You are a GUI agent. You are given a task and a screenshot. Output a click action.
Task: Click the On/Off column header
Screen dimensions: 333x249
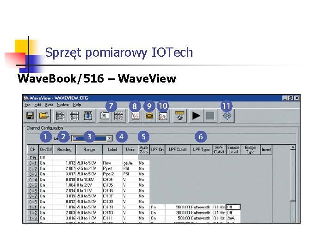pyautogui.click(x=46, y=150)
